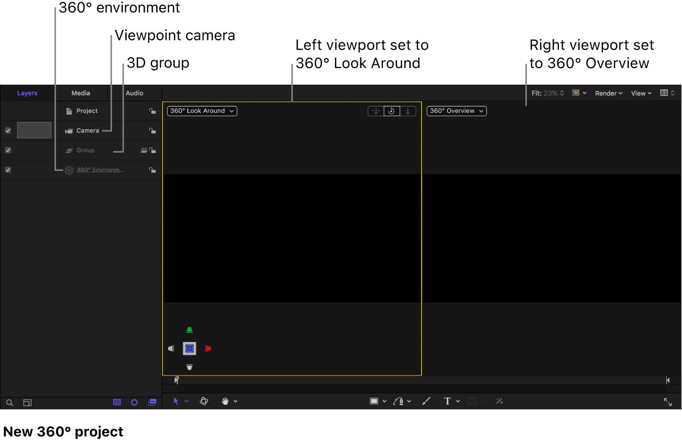The image size is (682, 441).
Task: Click the 3D Transform tool icon
Action: click(x=204, y=401)
